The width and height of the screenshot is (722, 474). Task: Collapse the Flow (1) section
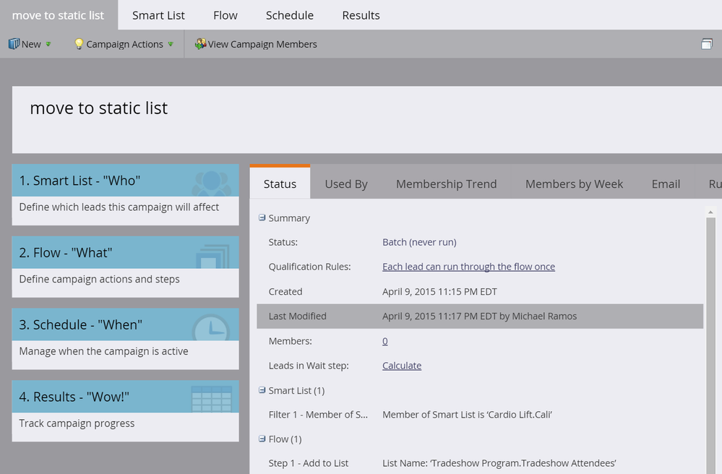262,439
